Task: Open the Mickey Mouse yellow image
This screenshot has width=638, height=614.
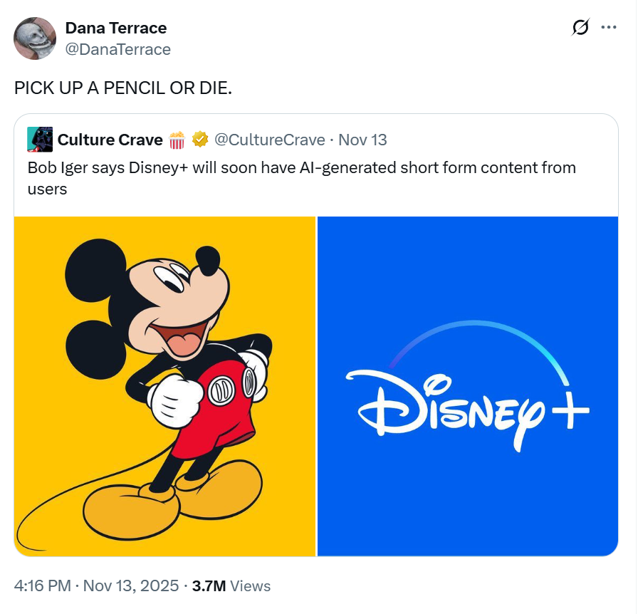Action: 164,385
